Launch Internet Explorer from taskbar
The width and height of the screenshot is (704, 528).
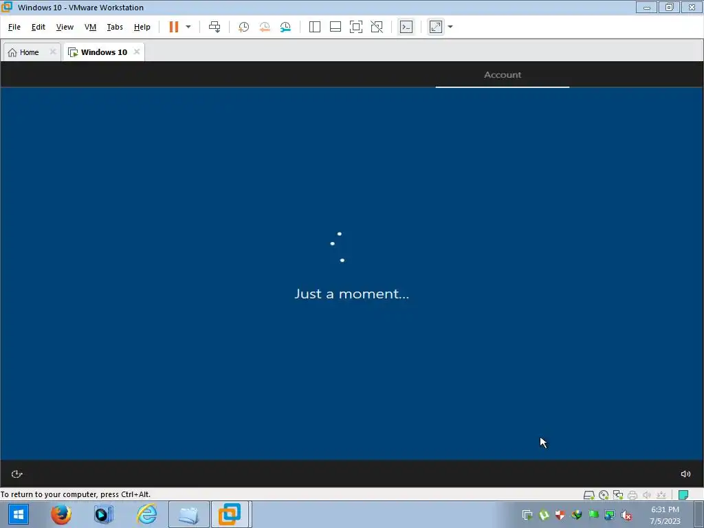147,514
